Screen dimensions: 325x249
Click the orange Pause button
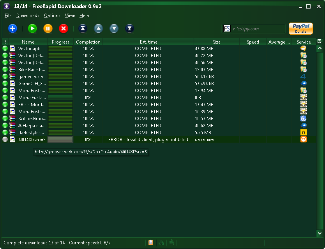pos(48,28)
